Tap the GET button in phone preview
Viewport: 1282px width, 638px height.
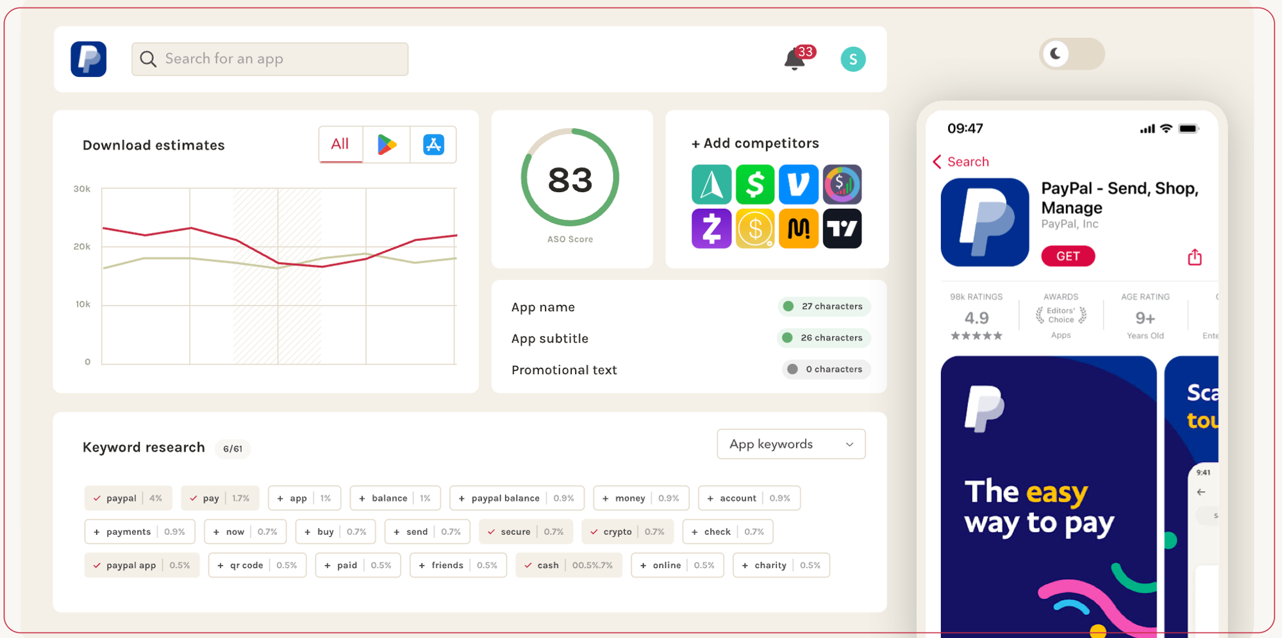(1068, 256)
